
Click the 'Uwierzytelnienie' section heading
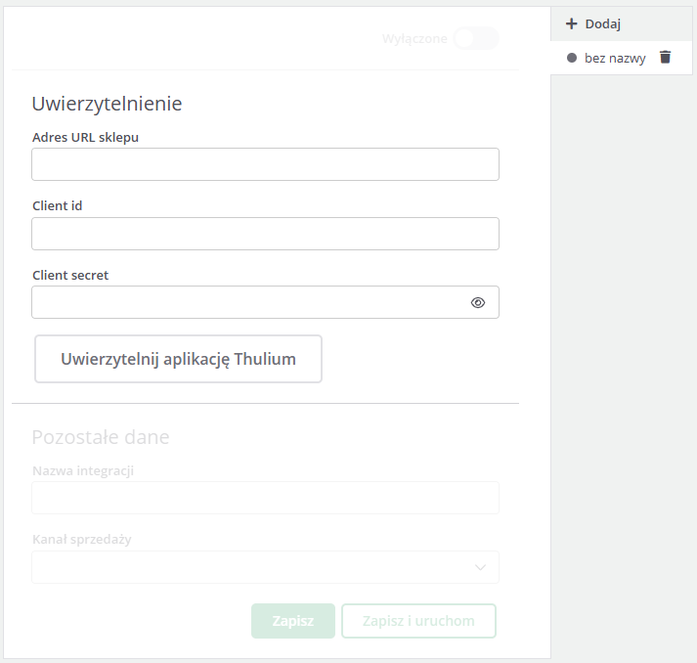[107, 103]
